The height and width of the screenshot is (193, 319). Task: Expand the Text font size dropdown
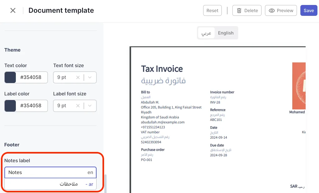(x=90, y=77)
